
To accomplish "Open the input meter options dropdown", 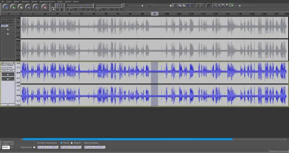I will [99, 10].
